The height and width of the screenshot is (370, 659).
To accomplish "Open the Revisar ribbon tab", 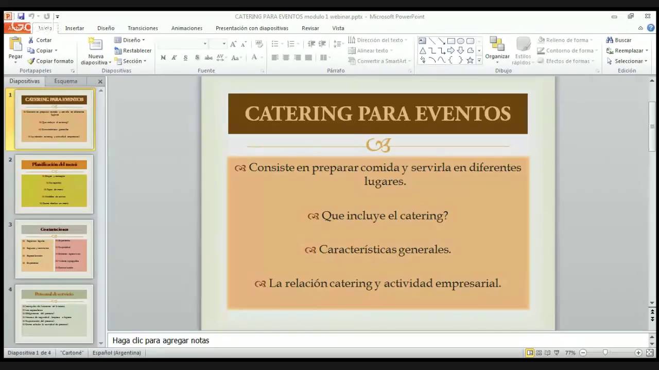I will [310, 28].
